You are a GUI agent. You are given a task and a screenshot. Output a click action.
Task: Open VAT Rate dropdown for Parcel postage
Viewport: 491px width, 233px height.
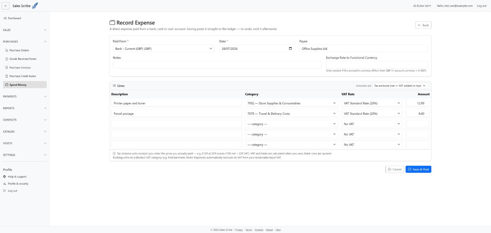pos(372,114)
